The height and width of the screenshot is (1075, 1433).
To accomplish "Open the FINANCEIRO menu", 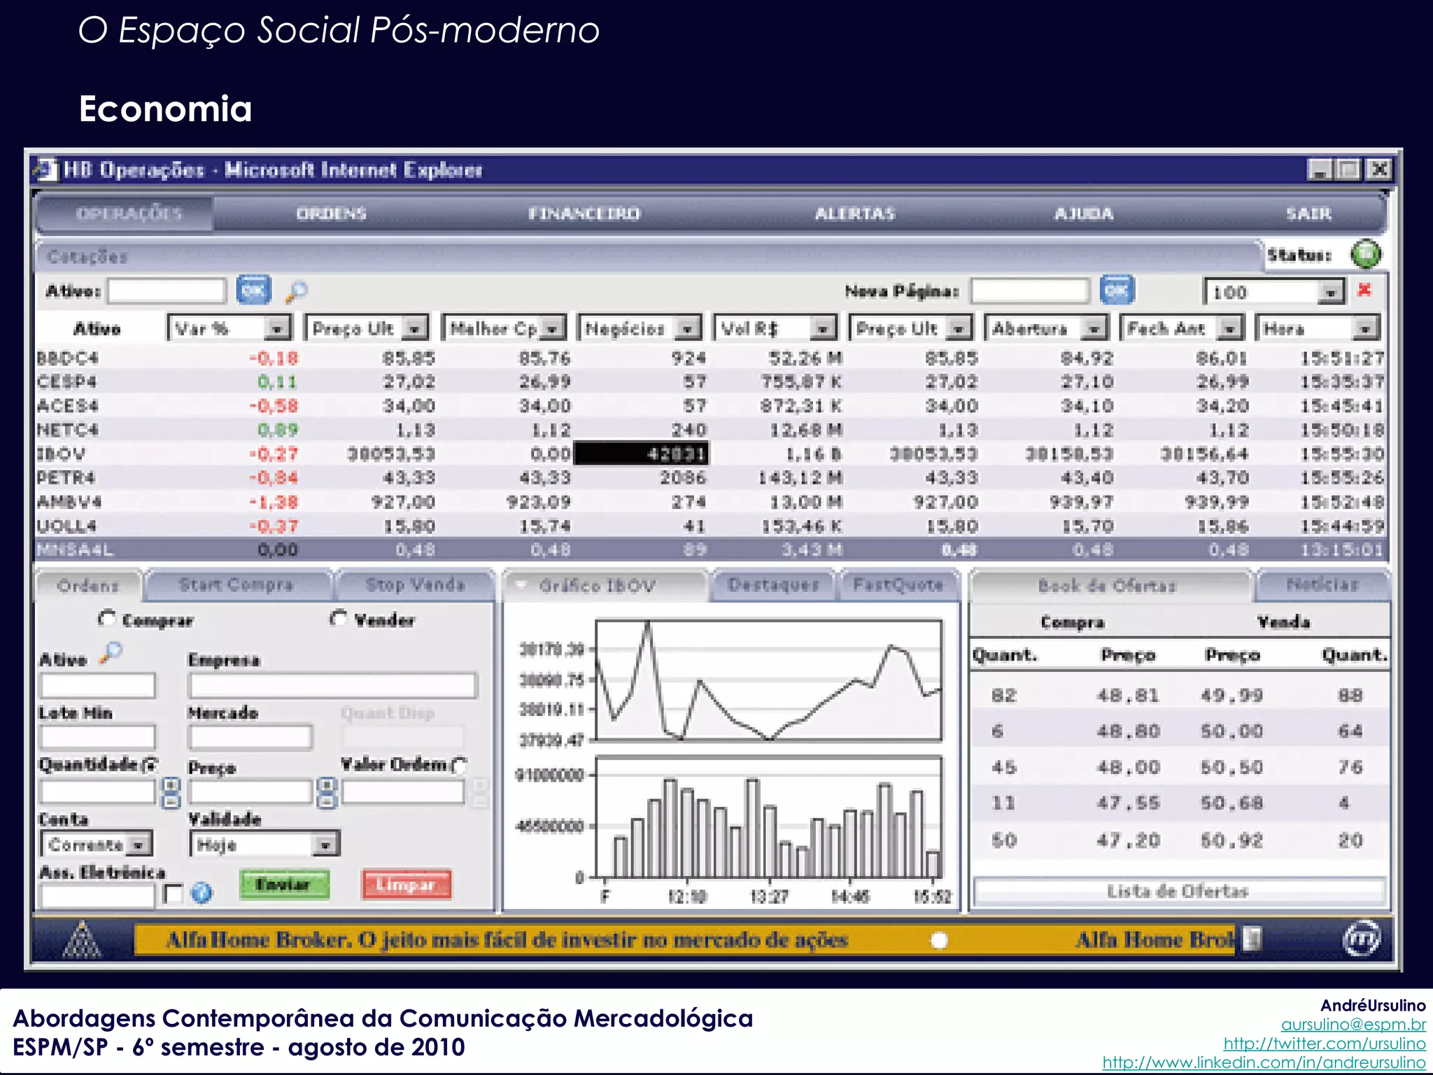I will tap(584, 213).
